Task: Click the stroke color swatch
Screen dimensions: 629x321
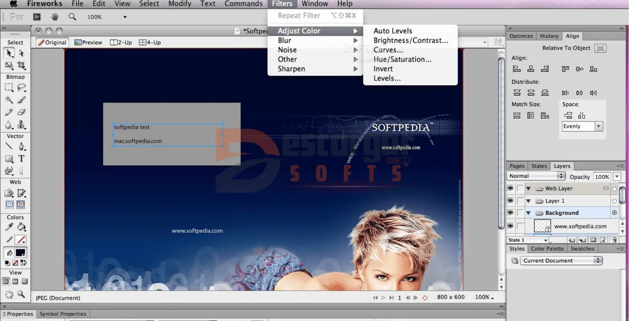Action: pyautogui.click(x=21, y=240)
